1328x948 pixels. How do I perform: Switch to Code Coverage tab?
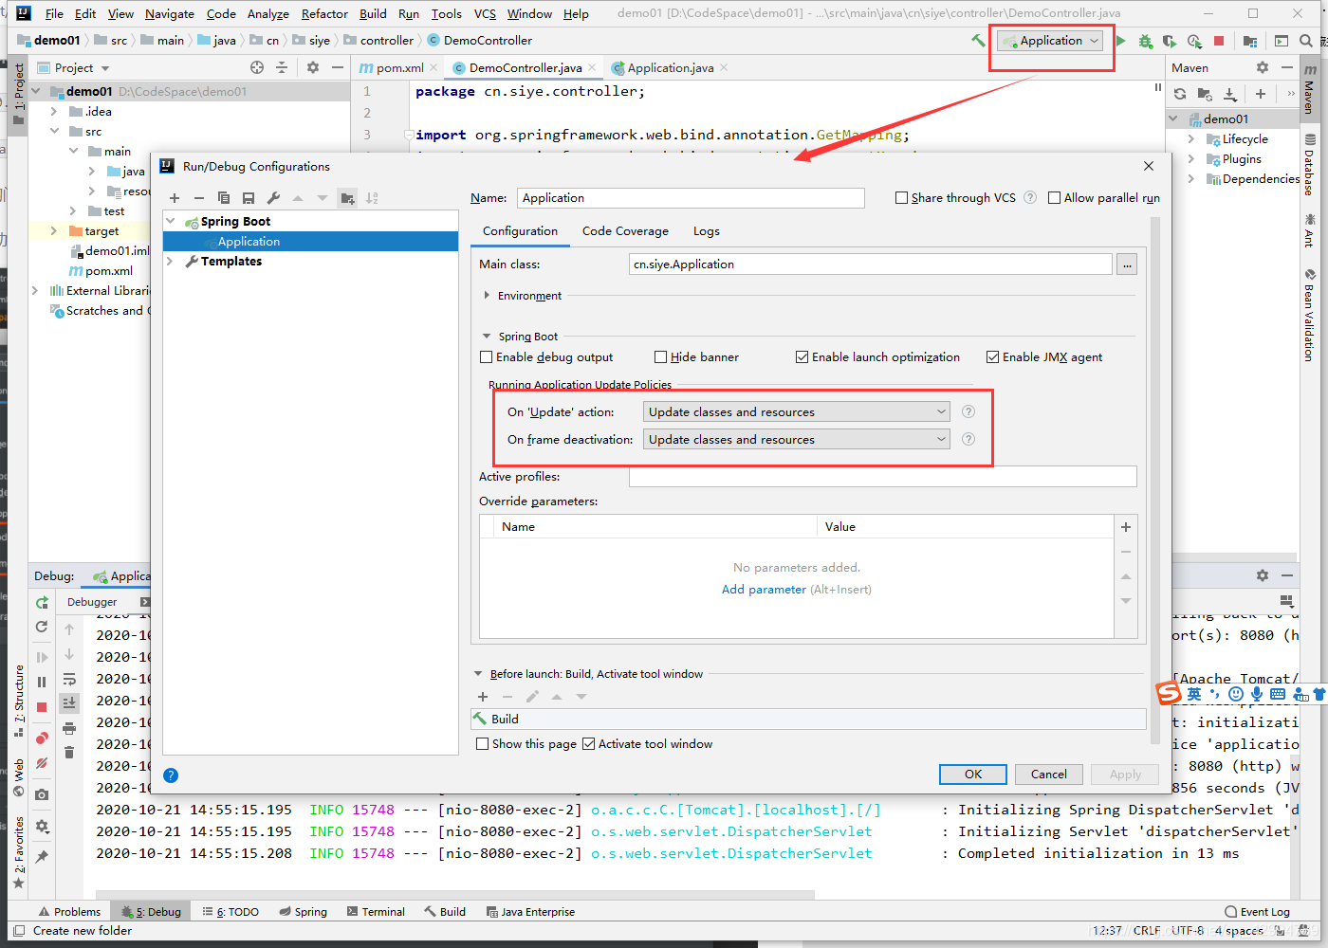[x=625, y=231]
